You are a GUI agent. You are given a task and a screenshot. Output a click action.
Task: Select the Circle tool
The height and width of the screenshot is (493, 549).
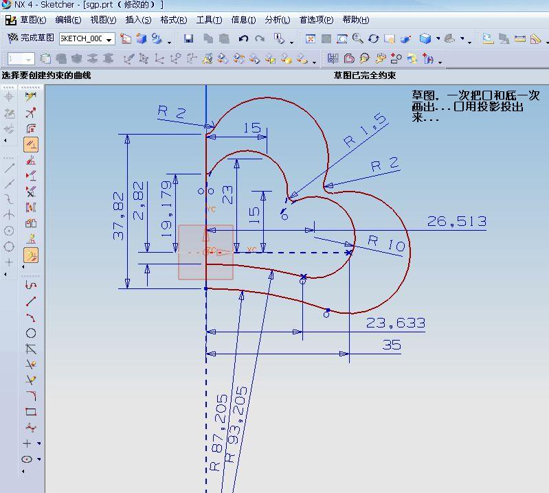(31, 333)
